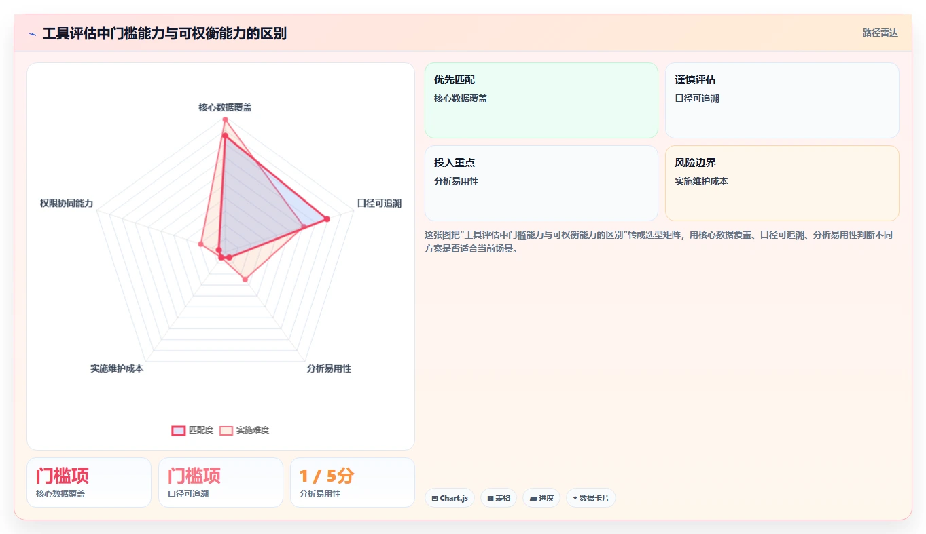Click the 口径可追溯 radar axis label
Screen dimensions: 926x534
379,204
